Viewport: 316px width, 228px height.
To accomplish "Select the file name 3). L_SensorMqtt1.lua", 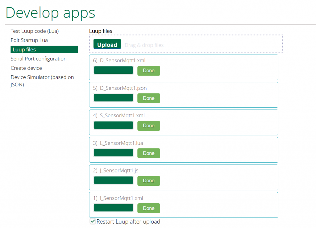I will point(118,143).
